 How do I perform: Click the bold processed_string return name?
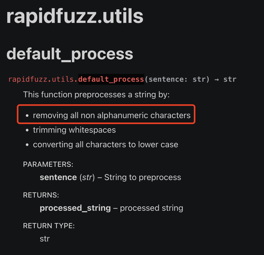75,208
